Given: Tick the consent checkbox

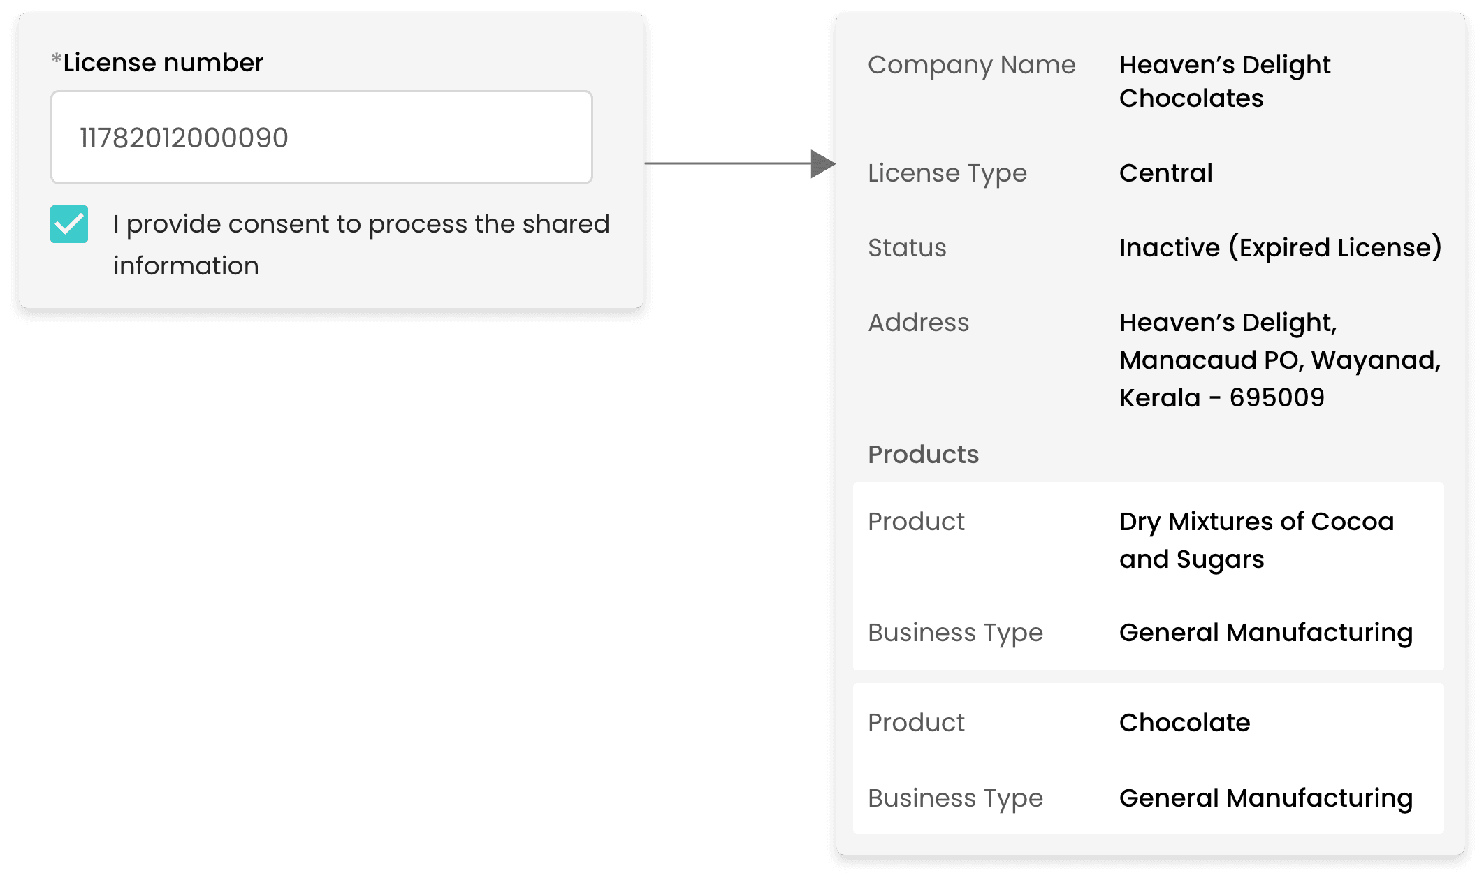Looking at the screenshot, I should coord(69,224).
